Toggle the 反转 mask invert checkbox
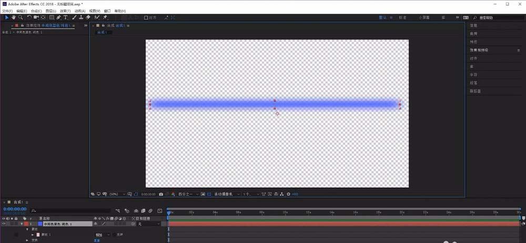This screenshot has height=243, width=526. pos(115,235)
